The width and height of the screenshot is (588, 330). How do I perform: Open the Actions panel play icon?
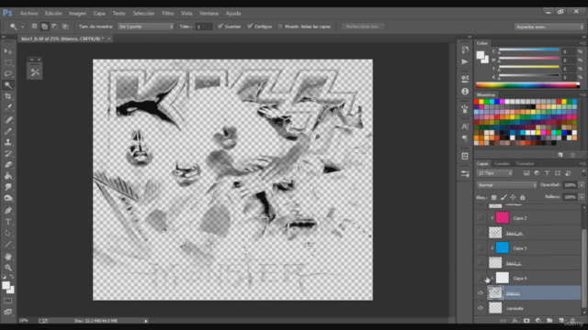(x=465, y=61)
